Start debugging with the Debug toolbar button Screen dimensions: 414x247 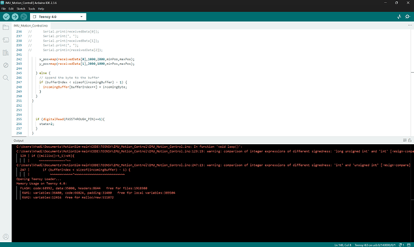pyautogui.click(x=24, y=17)
